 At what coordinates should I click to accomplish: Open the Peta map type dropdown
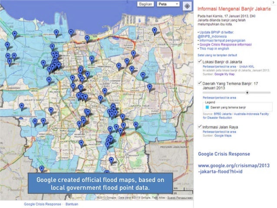[x=168, y=4]
